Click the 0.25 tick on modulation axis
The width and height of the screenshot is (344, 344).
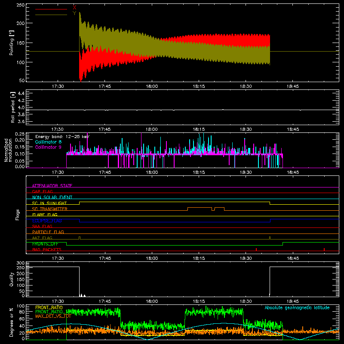click(20, 134)
